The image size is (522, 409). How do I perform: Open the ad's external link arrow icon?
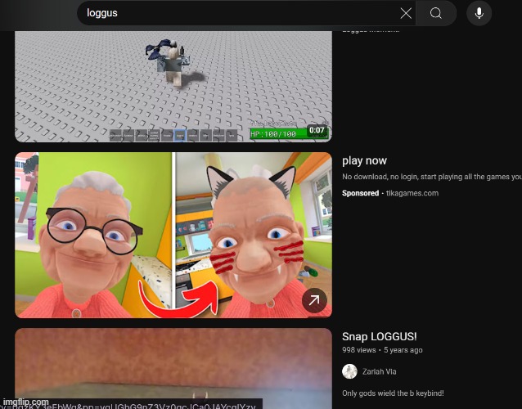click(314, 301)
